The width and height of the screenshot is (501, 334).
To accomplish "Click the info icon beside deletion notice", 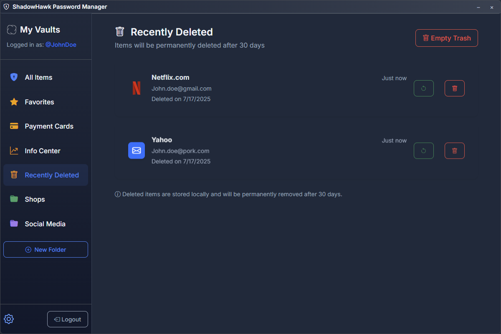I will click(118, 194).
